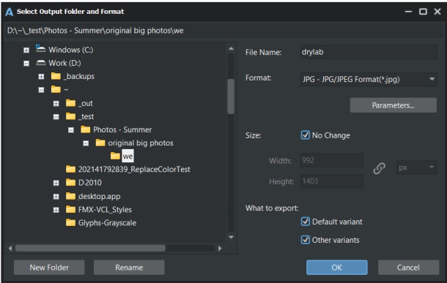Click the horizontal scrollbar thumb
Screen dimensions: 447x283
tap(90, 248)
